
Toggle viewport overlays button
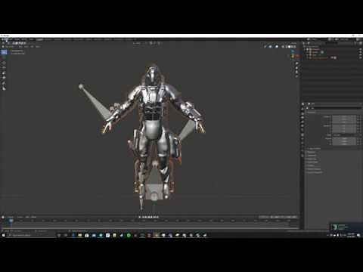coord(277,47)
